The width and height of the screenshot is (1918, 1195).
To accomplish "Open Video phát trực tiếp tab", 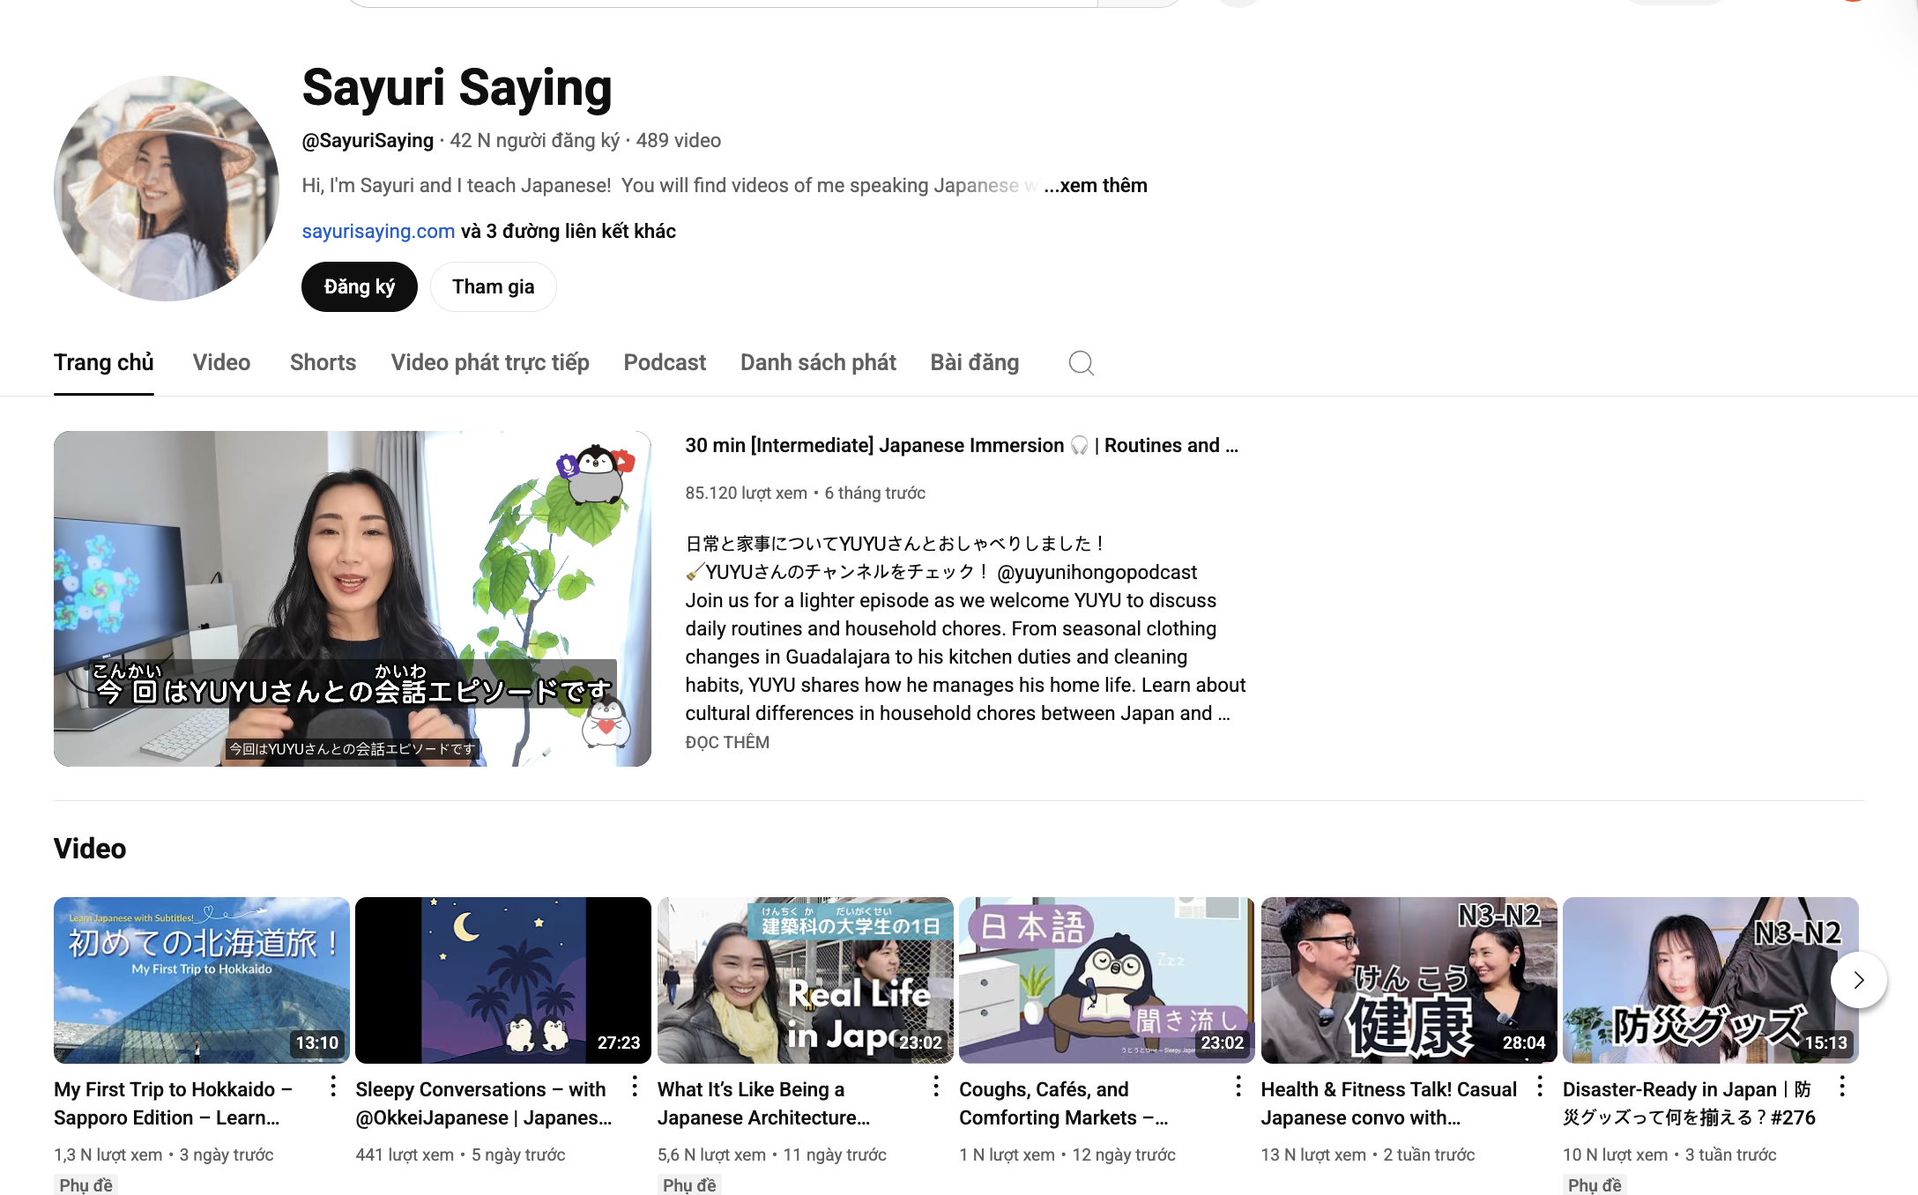I will [490, 362].
